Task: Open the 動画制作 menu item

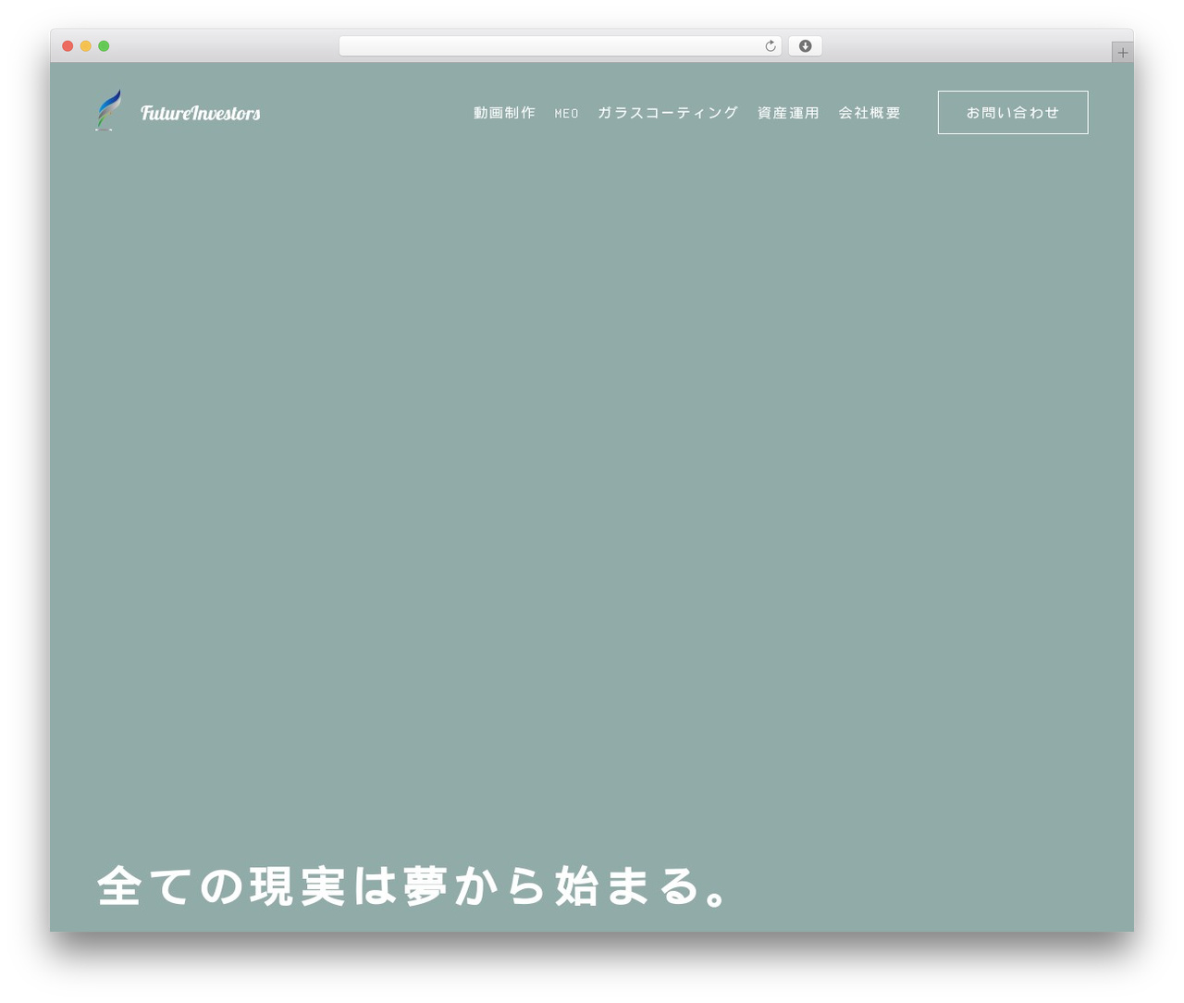Action: point(504,113)
